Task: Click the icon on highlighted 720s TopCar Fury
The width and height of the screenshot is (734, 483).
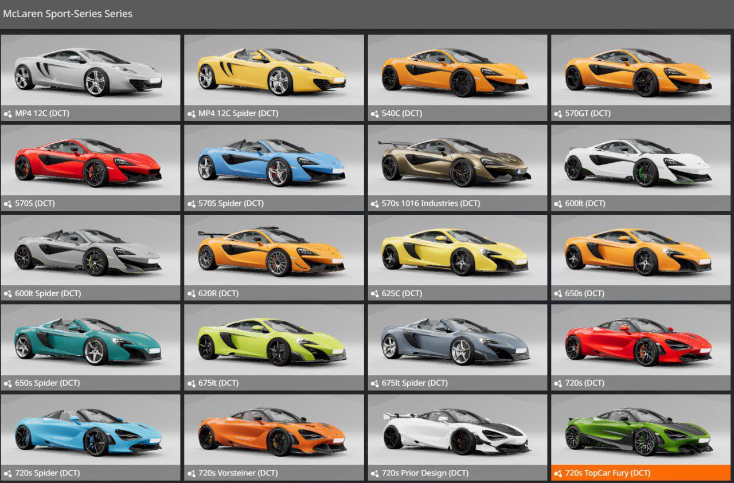Action: pos(558,473)
